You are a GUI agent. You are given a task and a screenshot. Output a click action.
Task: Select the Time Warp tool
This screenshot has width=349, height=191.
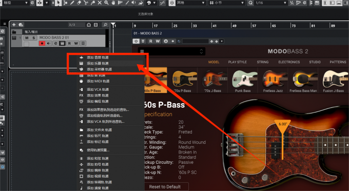click(x=120, y=3)
